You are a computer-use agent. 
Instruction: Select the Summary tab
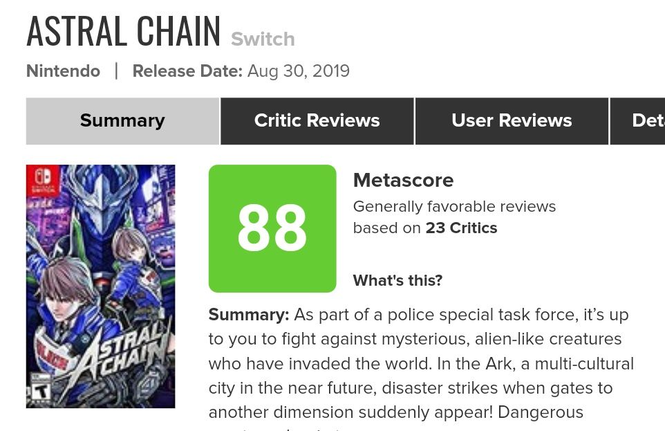click(x=122, y=121)
